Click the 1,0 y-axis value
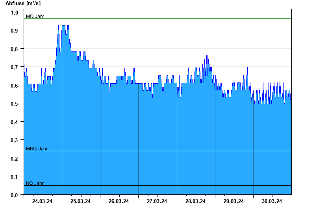 pos(15,13)
